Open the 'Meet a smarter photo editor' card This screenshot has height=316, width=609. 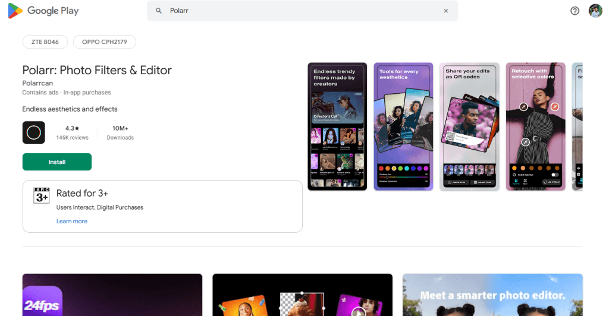(492, 295)
